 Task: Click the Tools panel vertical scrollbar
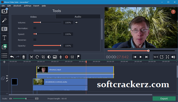[102, 29]
